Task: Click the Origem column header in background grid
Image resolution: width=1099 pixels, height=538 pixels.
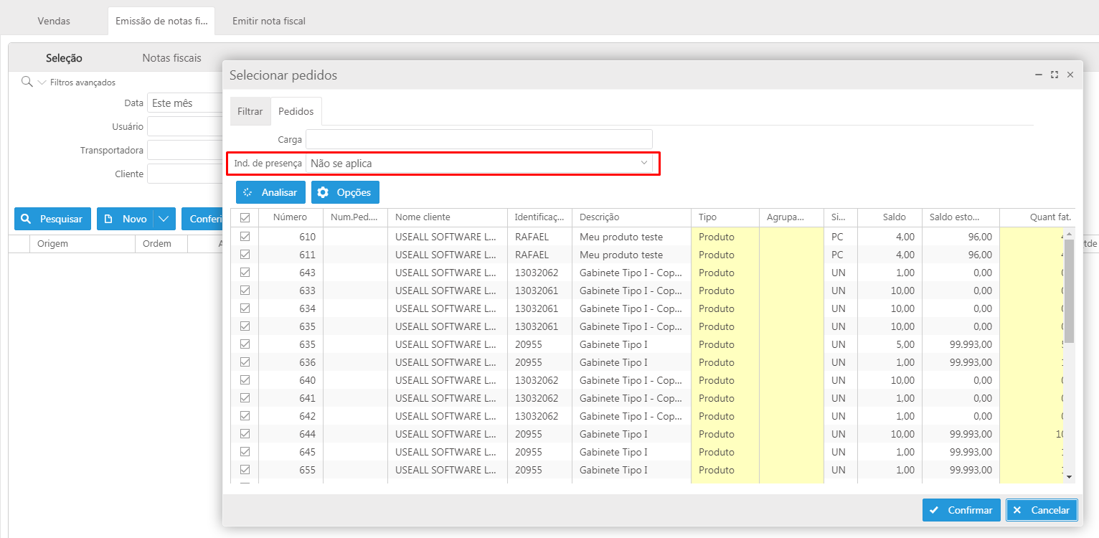Action: (81, 244)
